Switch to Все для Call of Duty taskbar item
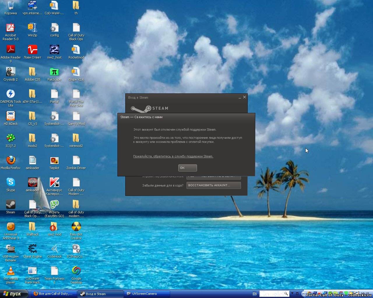The width and height of the screenshot is (373, 298). (54, 294)
